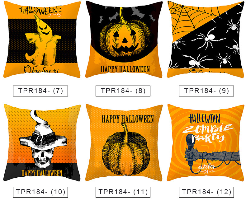Select the skull with witch hat pillow
246x201 pixels.
click(42, 143)
